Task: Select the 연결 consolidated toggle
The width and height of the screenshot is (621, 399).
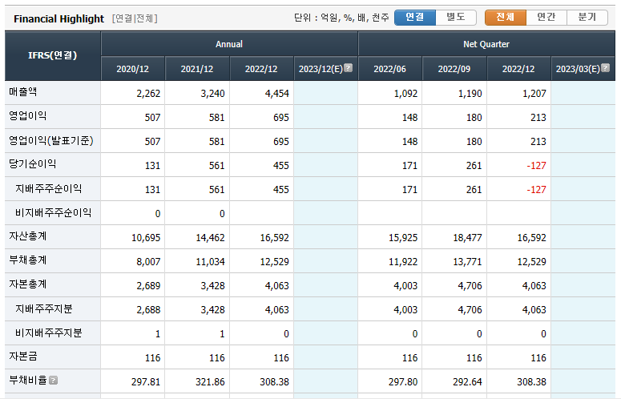Action: tap(415, 17)
